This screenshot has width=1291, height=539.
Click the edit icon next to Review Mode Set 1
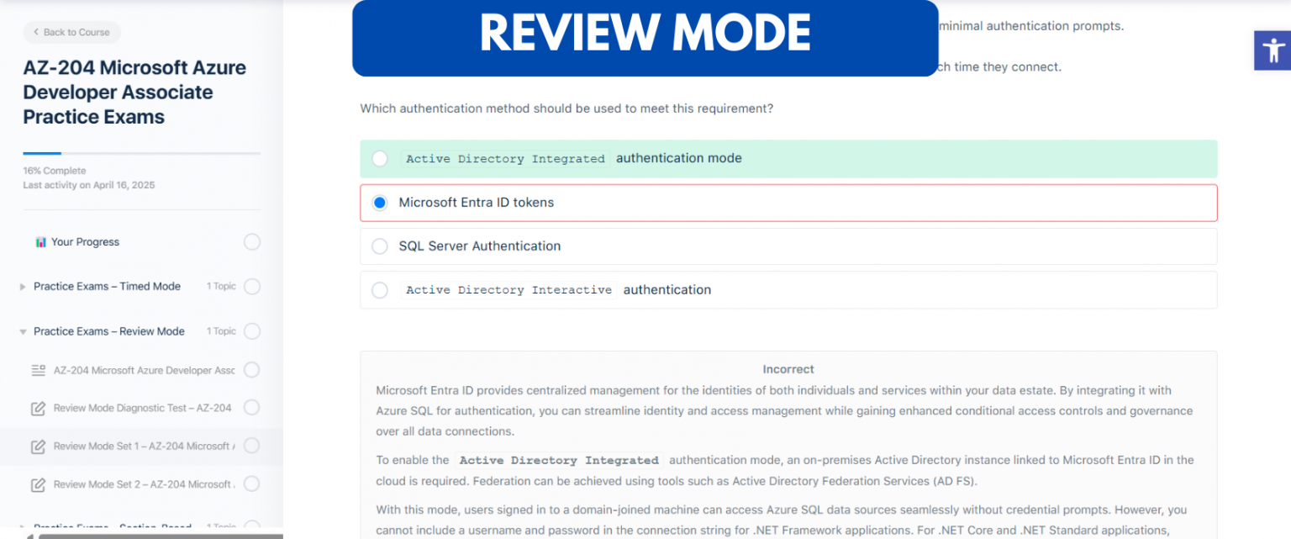38,447
